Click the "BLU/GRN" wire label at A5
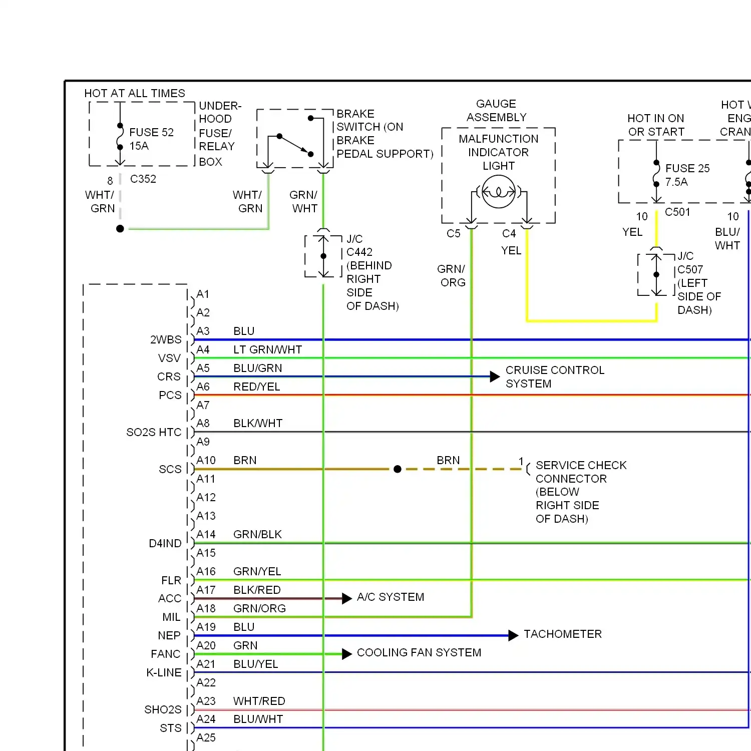The height and width of the screenshot is (751, 751). 258,368
